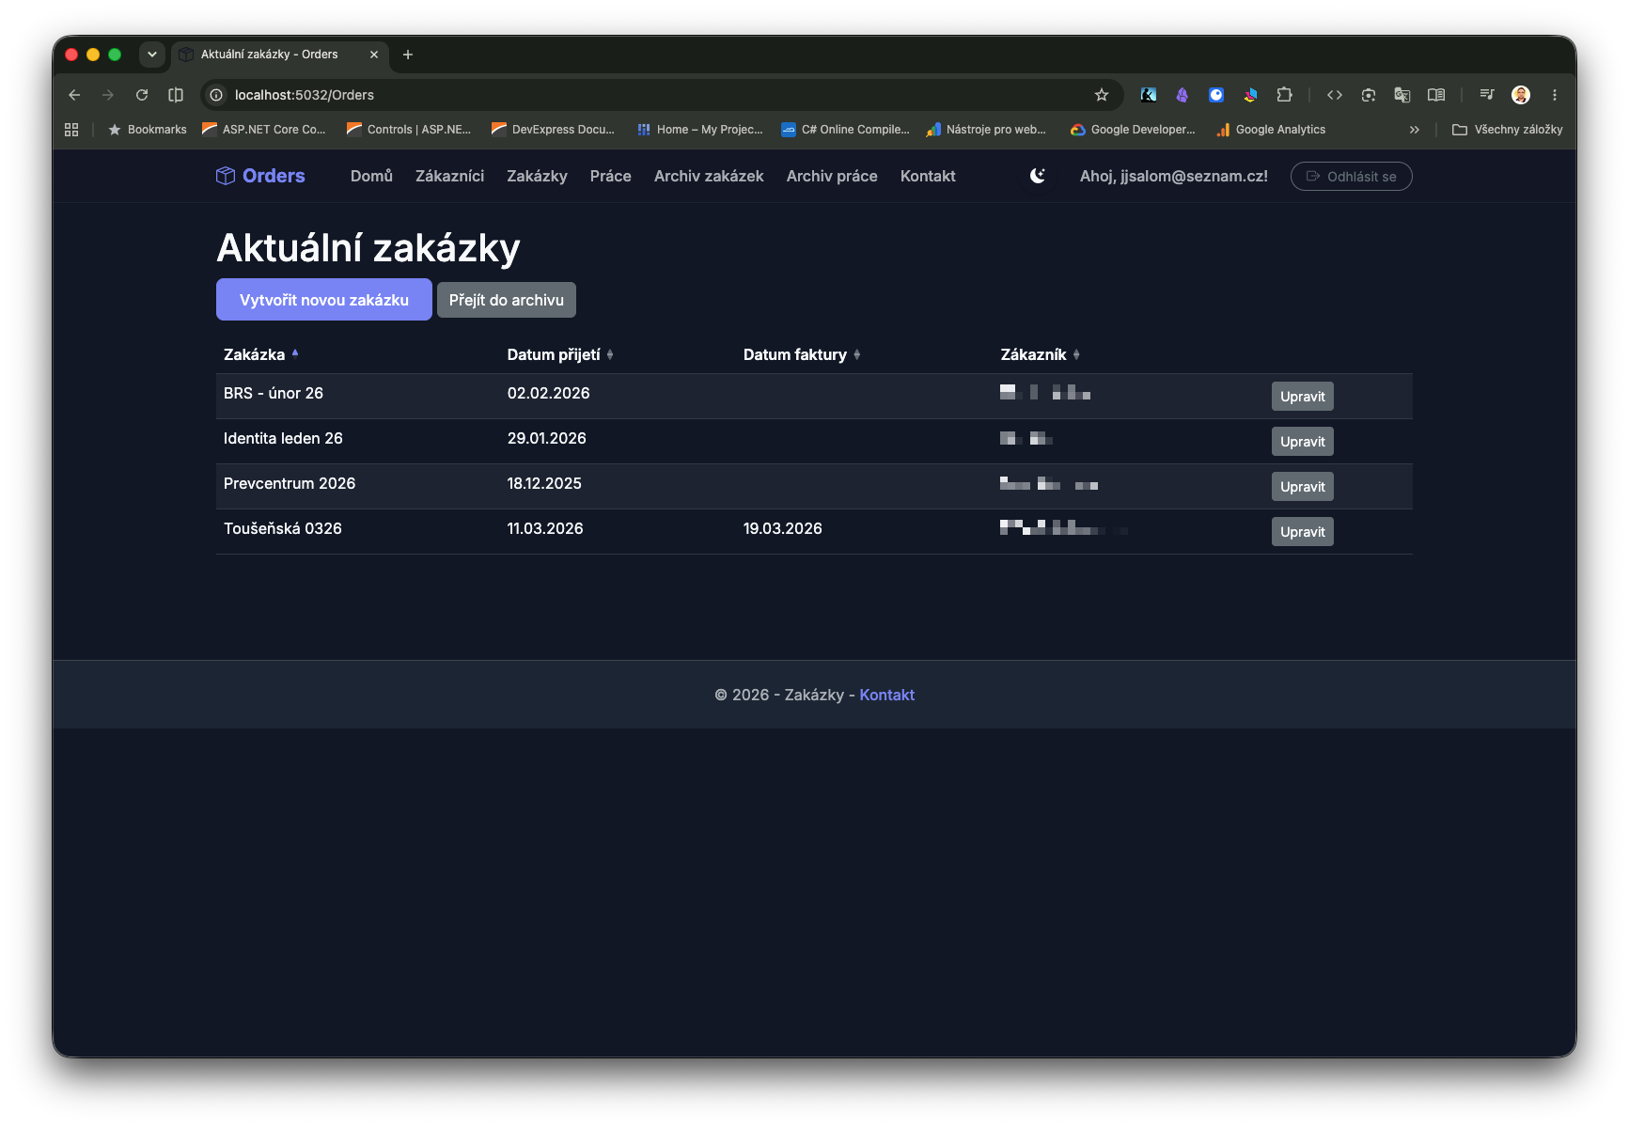Go back using the browser back arrow

74,95
